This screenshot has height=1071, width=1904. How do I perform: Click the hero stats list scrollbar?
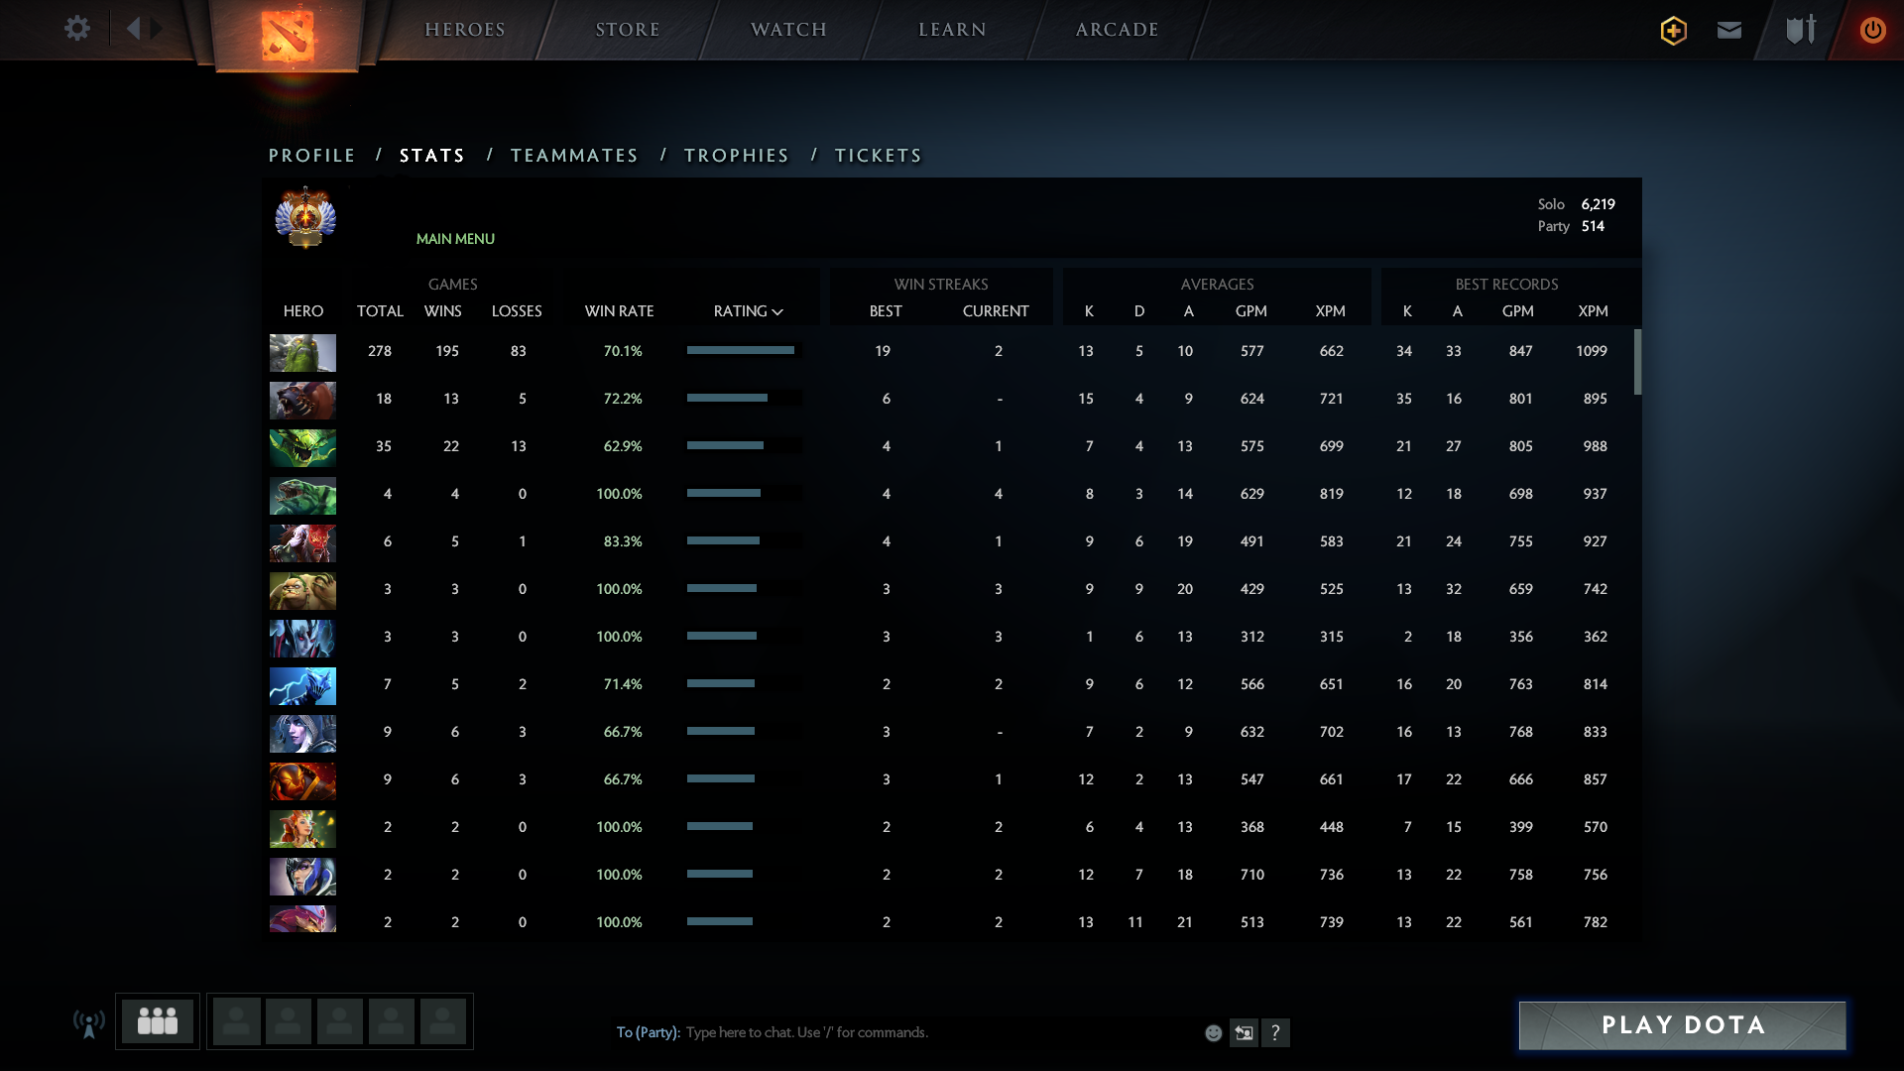(x=1637, y=362)
